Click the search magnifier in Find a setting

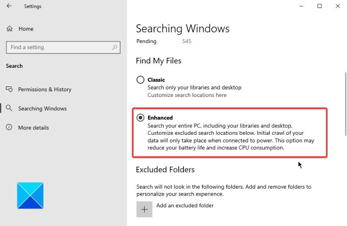click(115, 47)
